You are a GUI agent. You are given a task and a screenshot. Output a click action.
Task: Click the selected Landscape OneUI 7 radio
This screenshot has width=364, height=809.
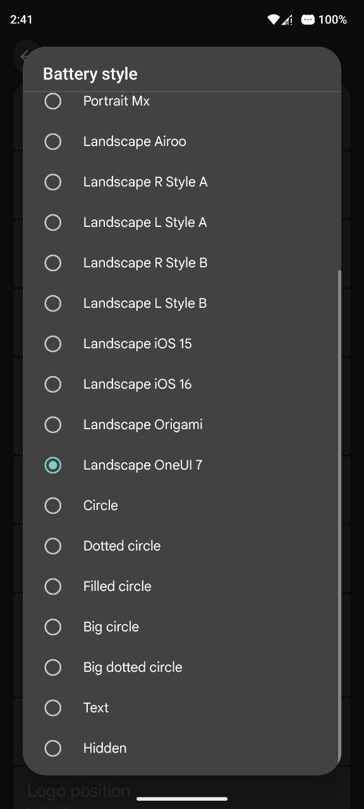(53, 465)
